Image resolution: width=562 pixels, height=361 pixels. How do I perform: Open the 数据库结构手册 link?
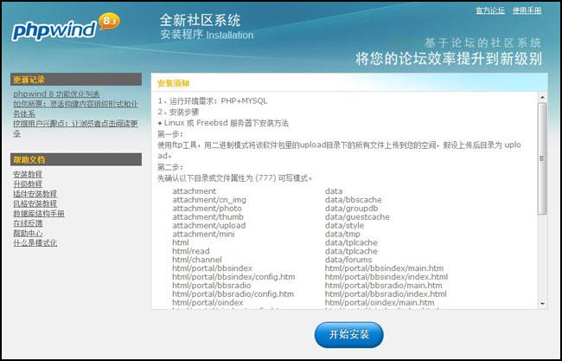tap(39, 214)
